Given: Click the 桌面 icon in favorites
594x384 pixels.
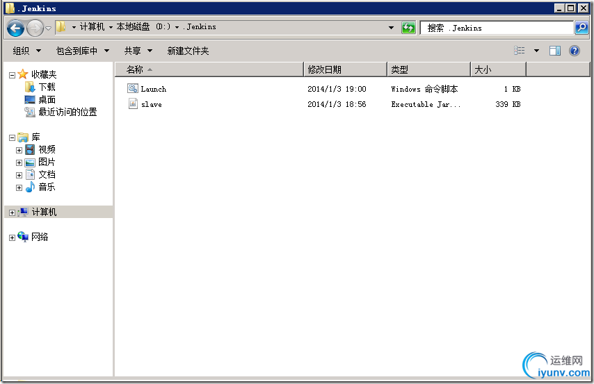Looking at the screenshot, I should [x=30, y=99].
